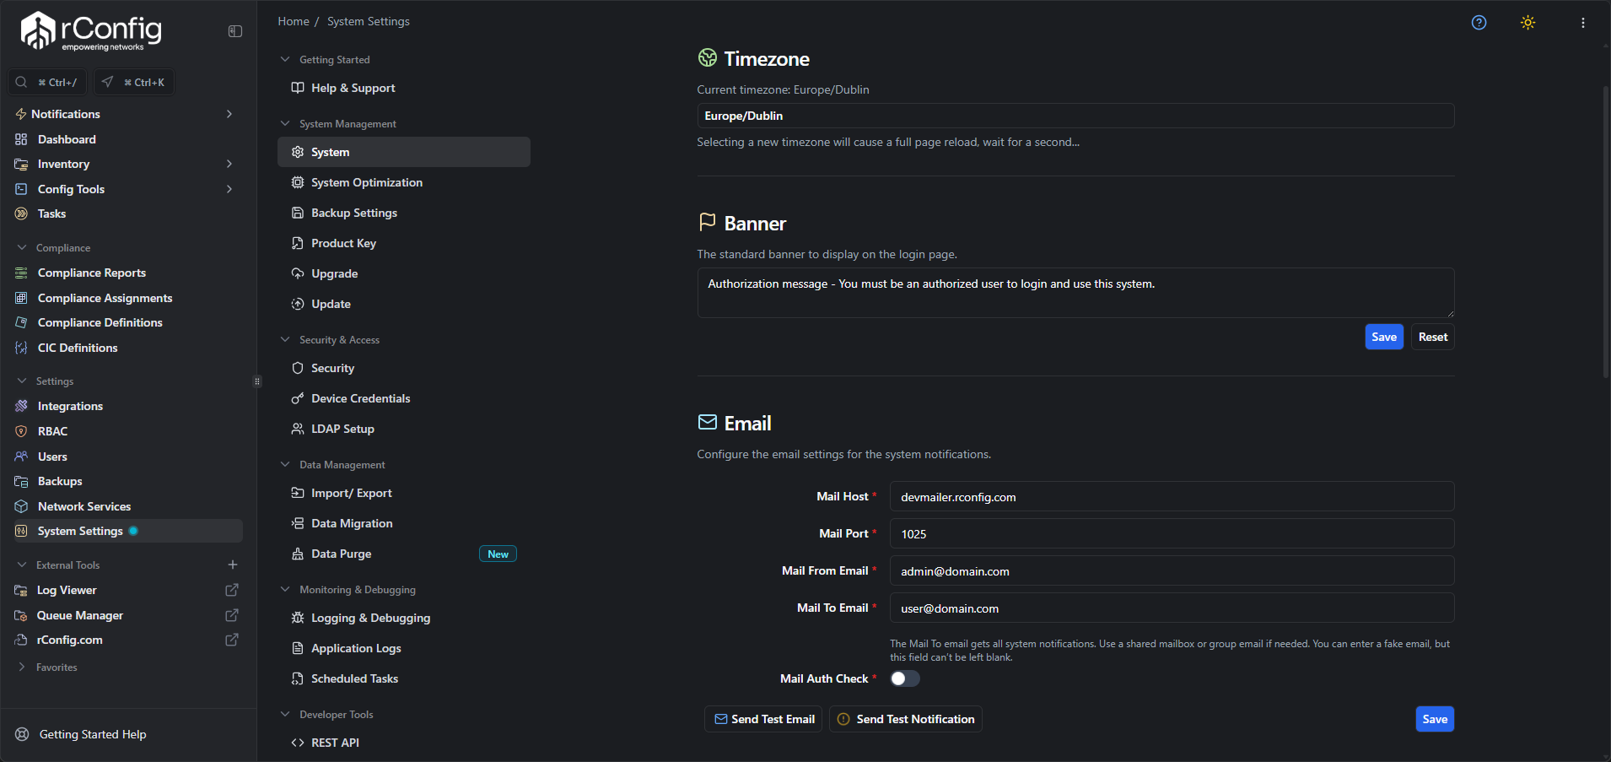
Task: Open the LDAP Setup page
Action: 342,429
